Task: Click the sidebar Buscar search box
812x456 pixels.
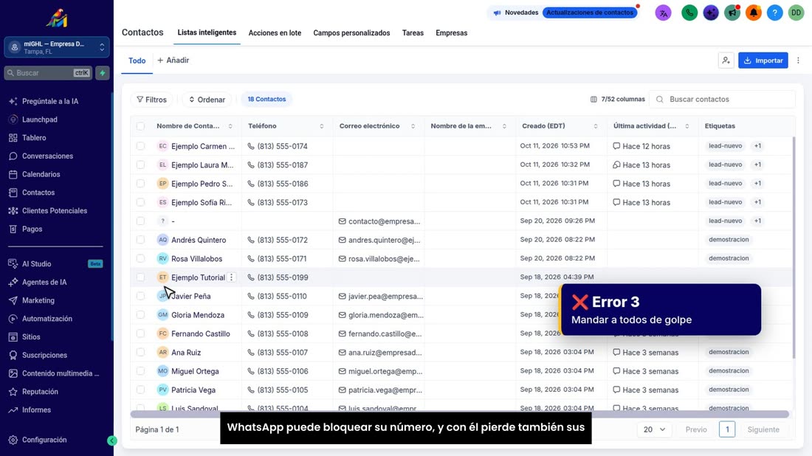Action: tap(48, 73)
